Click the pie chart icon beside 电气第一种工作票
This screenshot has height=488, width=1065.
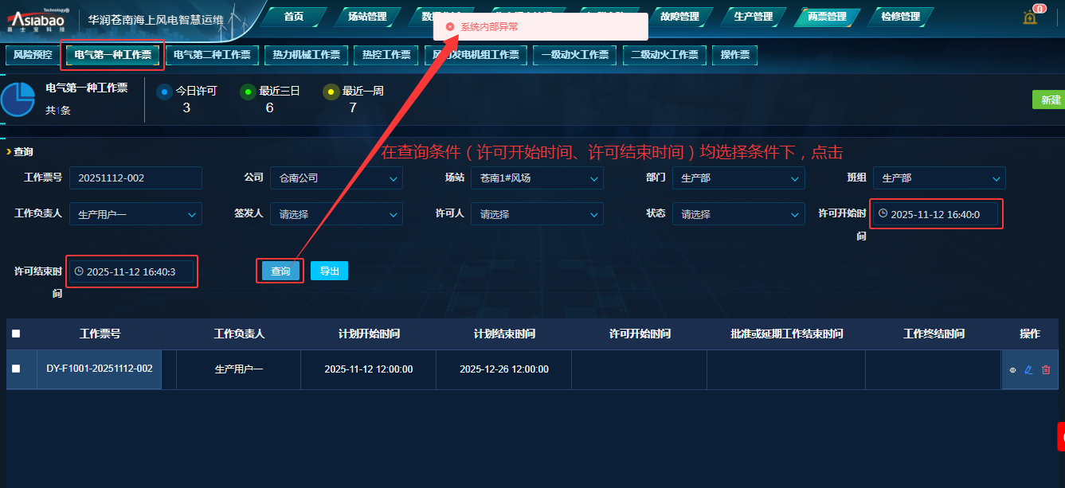18,100
